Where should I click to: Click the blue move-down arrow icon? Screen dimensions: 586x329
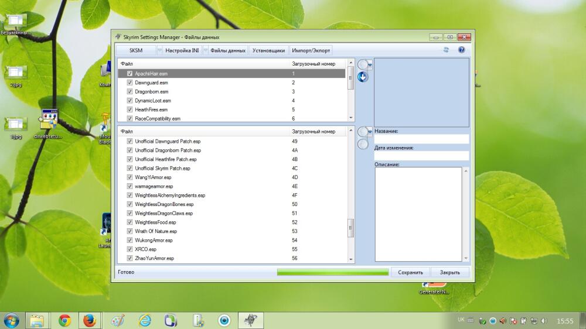tap(362, 77)
